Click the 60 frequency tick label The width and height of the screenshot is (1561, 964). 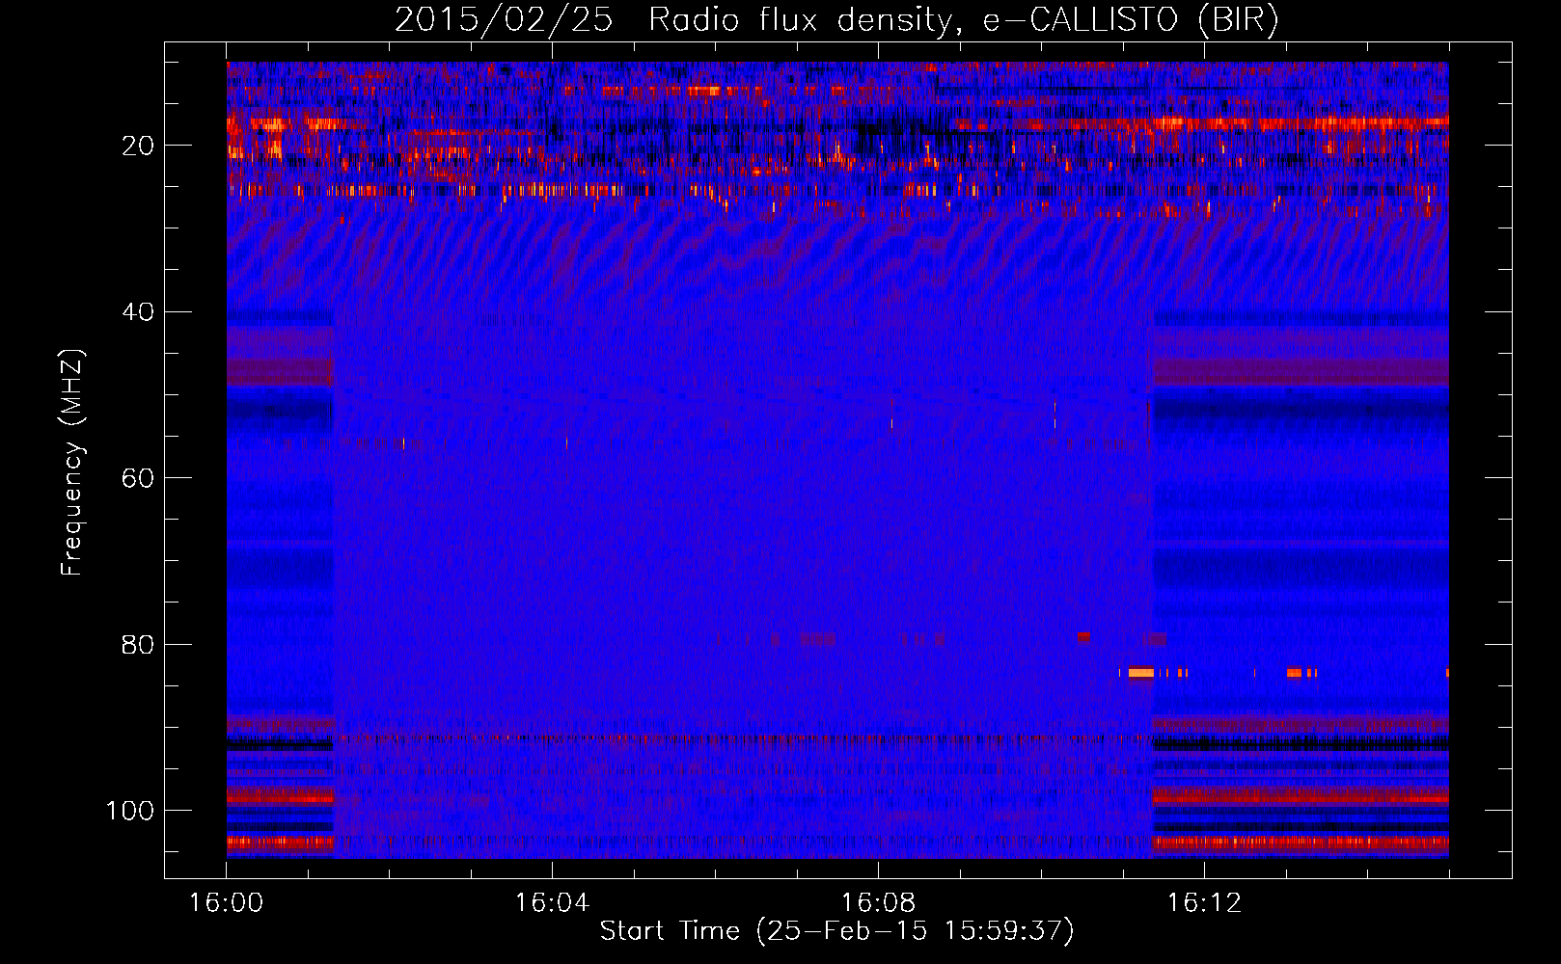[x=139, y=478]
